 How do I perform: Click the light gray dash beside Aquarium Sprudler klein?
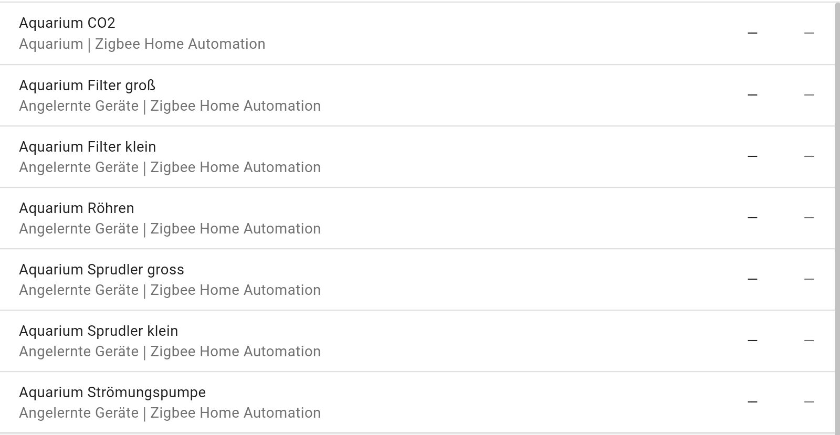(x=809, y=341)
